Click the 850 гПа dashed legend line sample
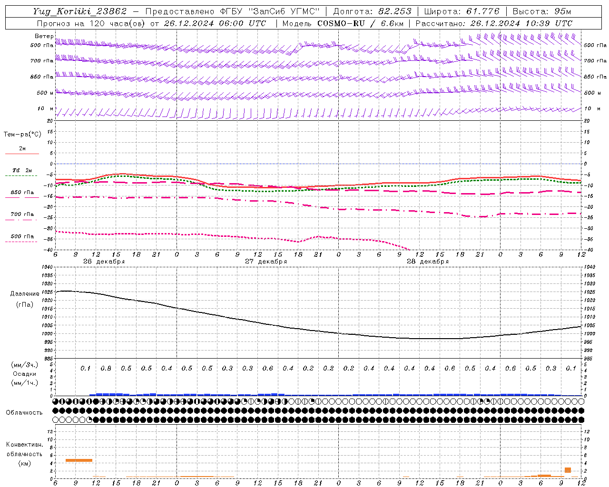The height and width of the screenshot is (487, 609). [x=22, y=198]
